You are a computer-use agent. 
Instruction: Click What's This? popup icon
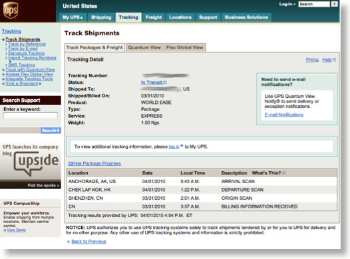284,173
